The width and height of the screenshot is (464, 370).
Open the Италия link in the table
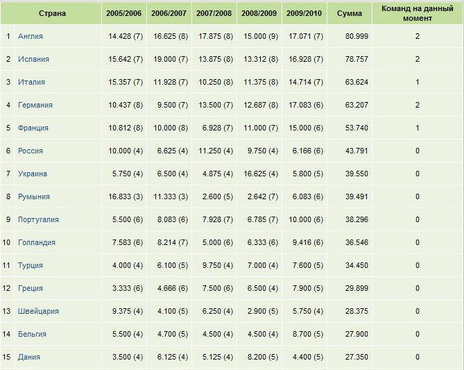pyautogui.click(x=32, y=82)
